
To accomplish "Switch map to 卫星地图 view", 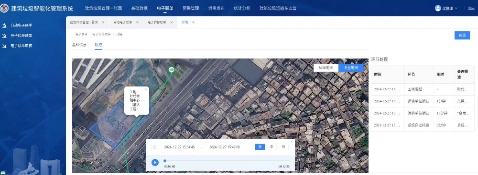I will 351,68.
